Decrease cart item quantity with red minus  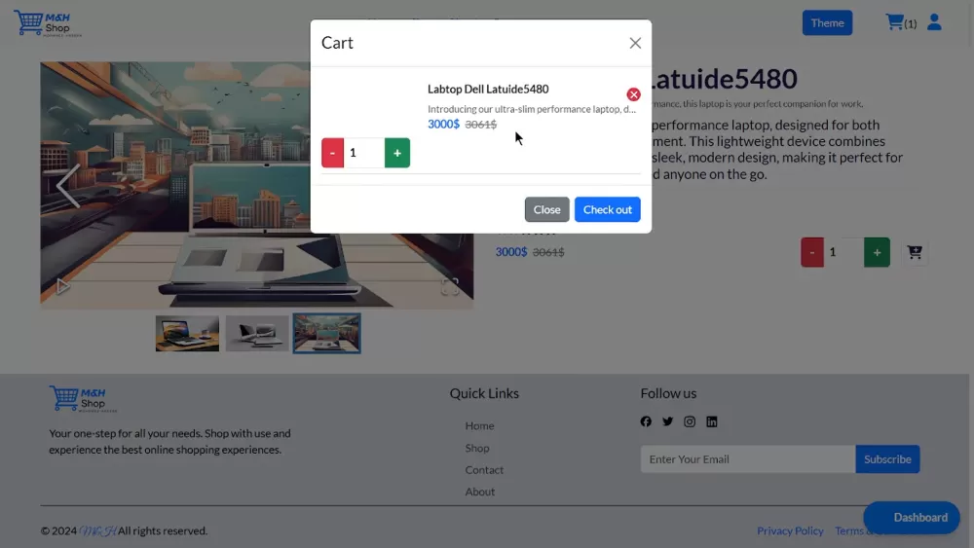click(332, 153)
